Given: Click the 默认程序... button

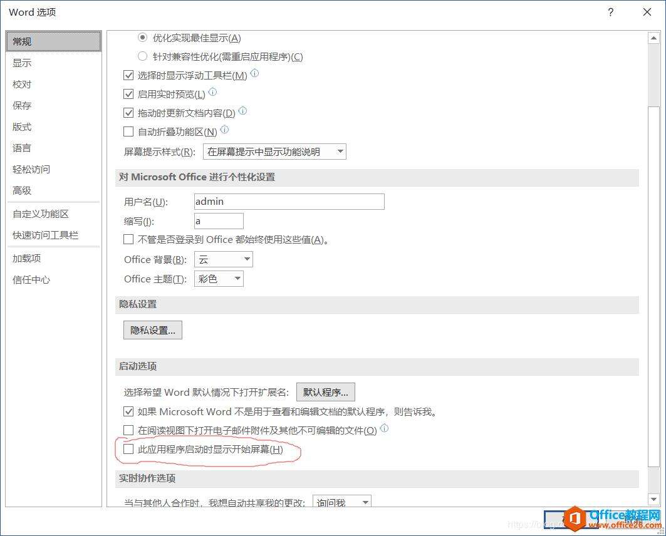Looking at the screenshot, I should pyautogui.click(x=325, y=392).
